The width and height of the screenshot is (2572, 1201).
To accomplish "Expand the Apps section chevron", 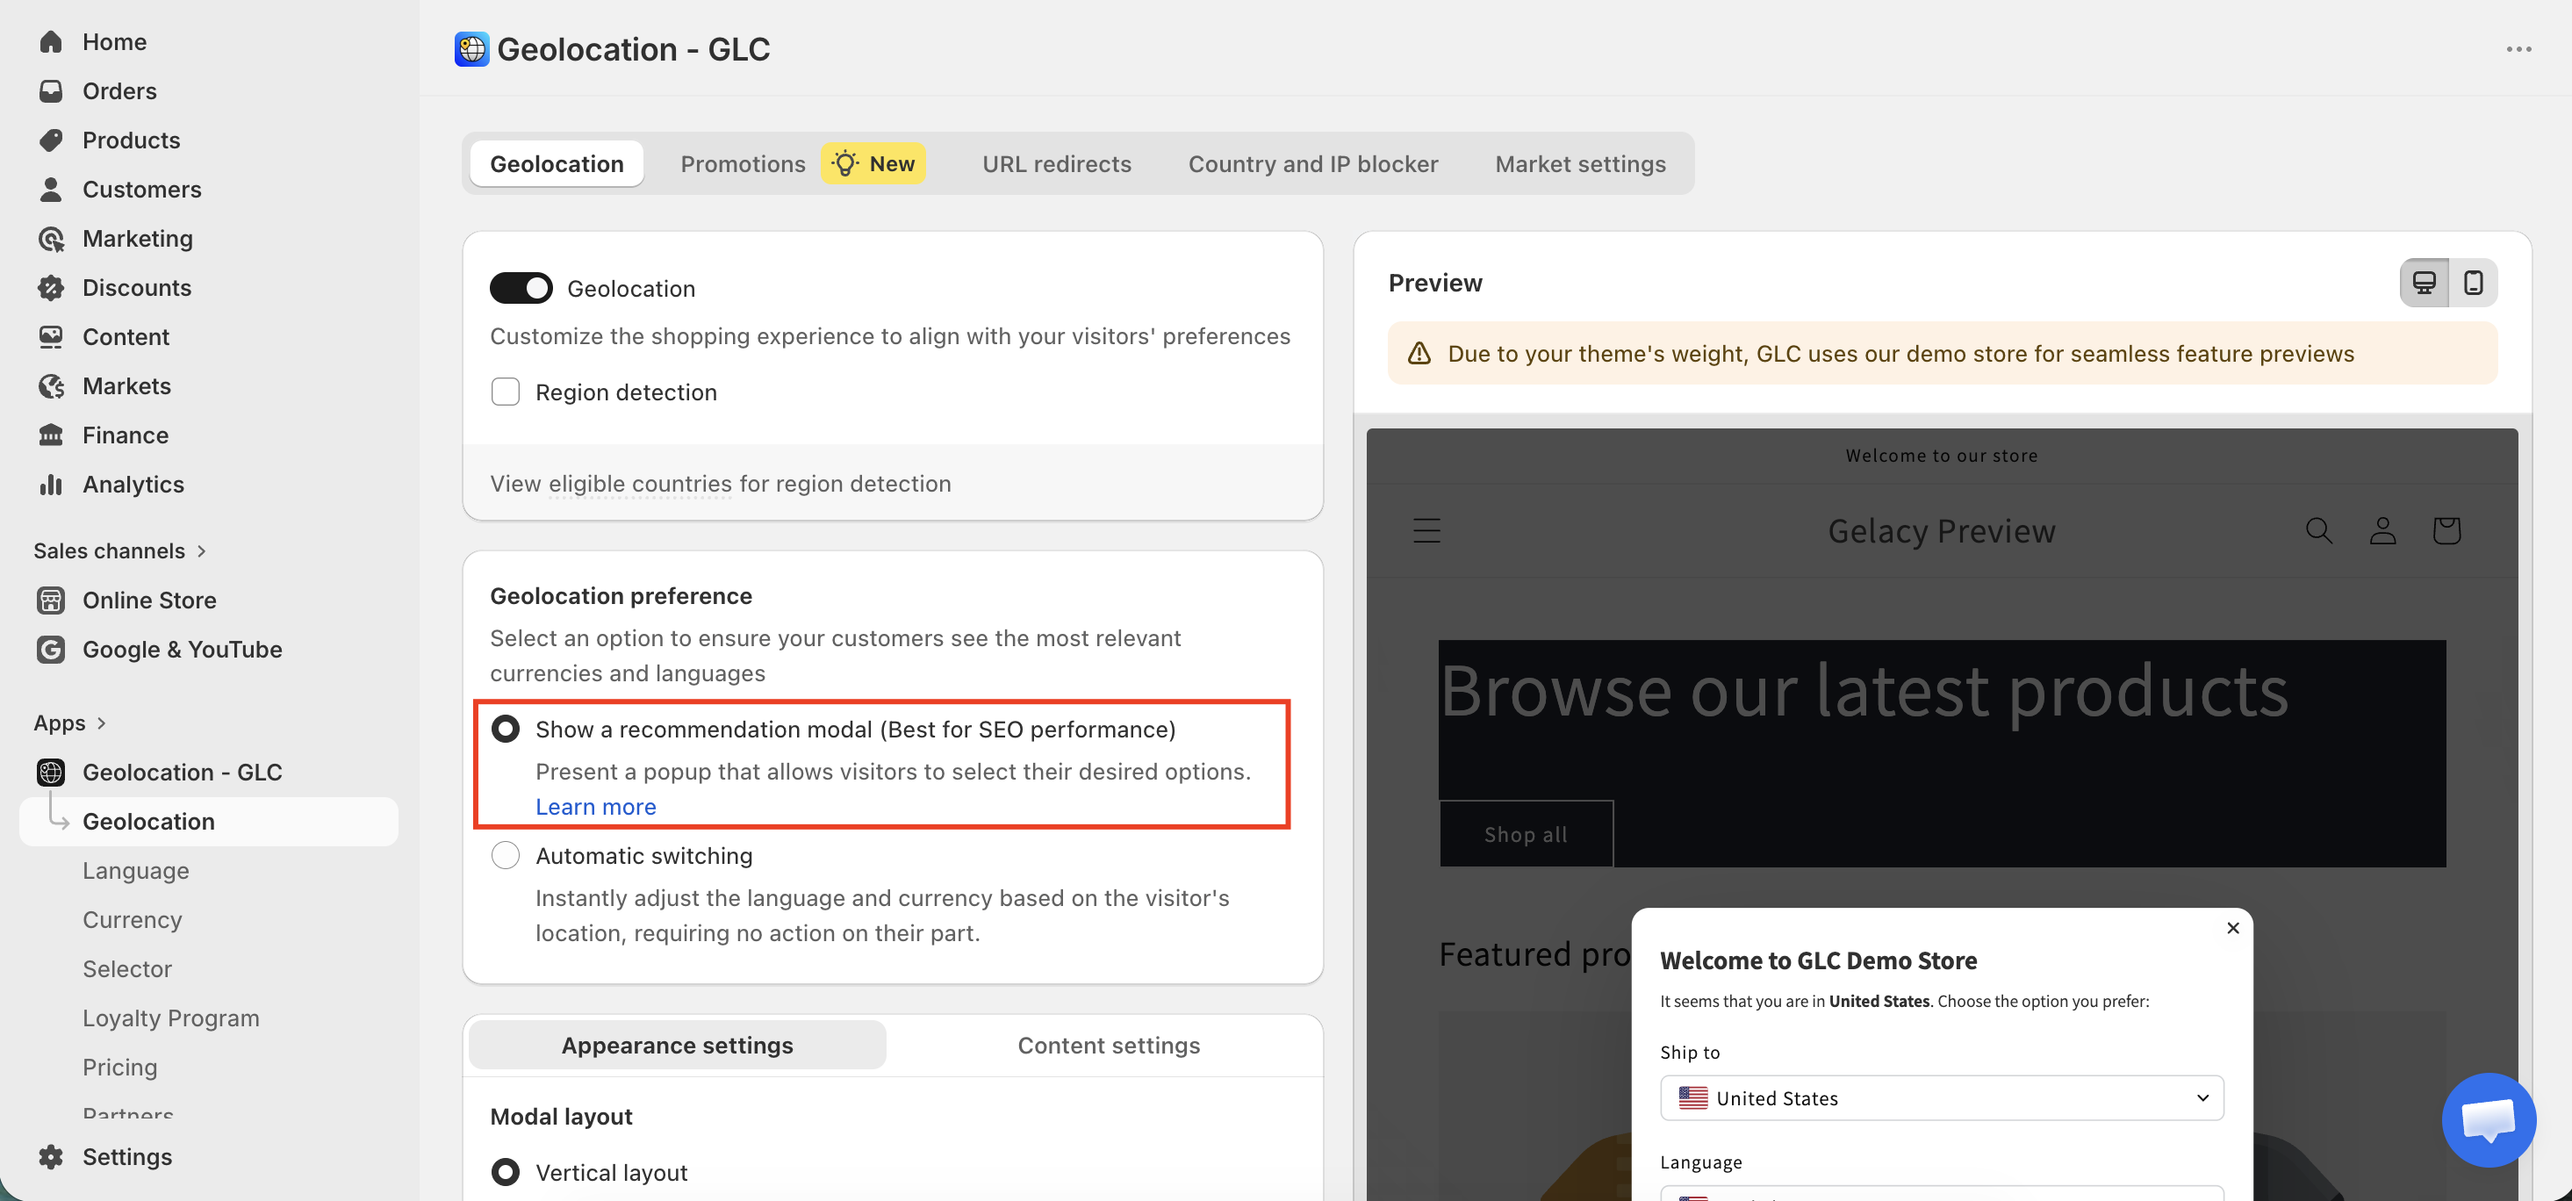I will 101,723.
